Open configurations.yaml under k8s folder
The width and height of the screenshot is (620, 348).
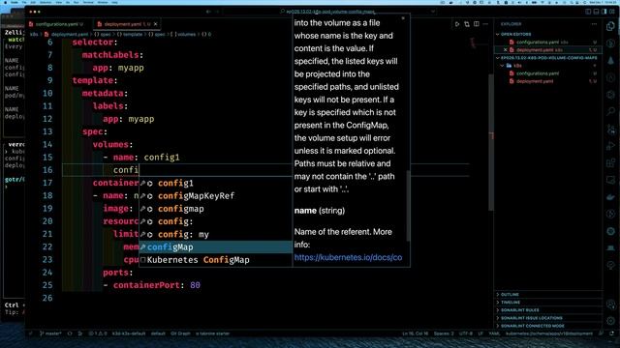pos(547,73)
